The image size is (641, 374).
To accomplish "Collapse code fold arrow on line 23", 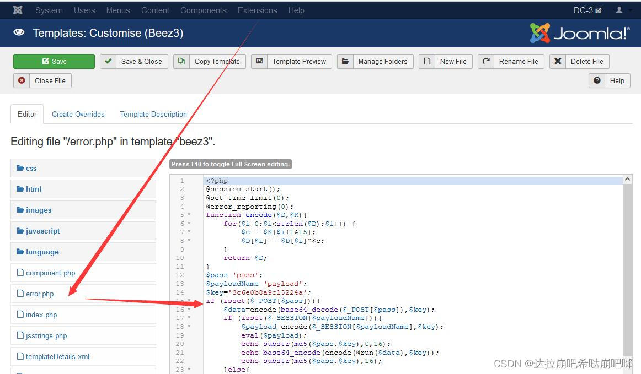I will [189, 369].
